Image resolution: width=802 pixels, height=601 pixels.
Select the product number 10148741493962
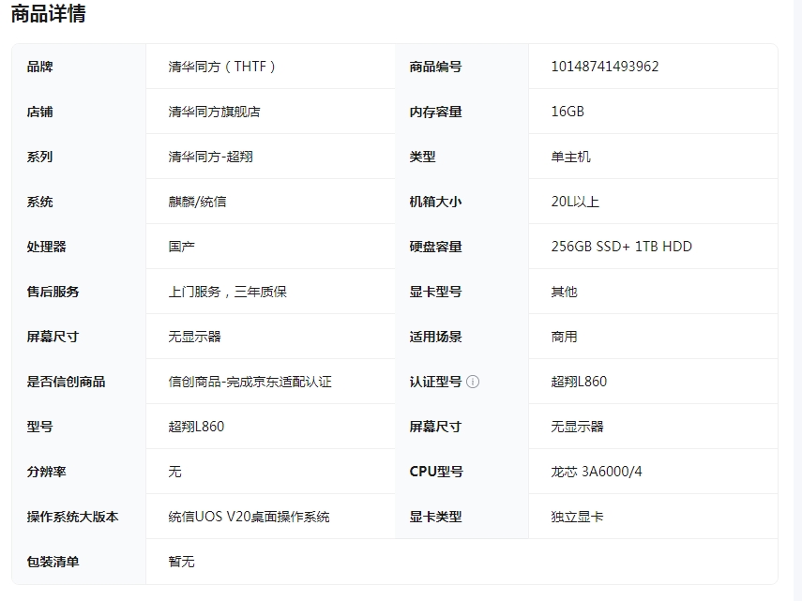(605, 67)
